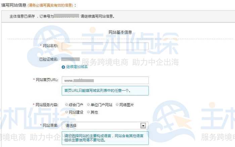235x147 pixels.
Task: Click the language selection hint box
Action: [x=105, y=138]
